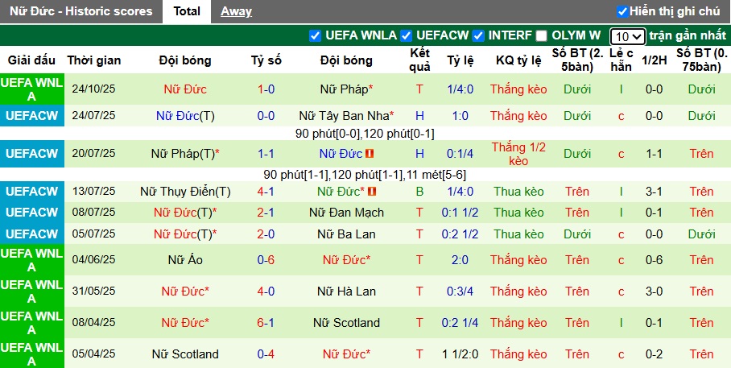Viewport: 731px width, 368px height.
Task: Click the Nữ Tây Ban Nha team link
Action: point(344,116)
